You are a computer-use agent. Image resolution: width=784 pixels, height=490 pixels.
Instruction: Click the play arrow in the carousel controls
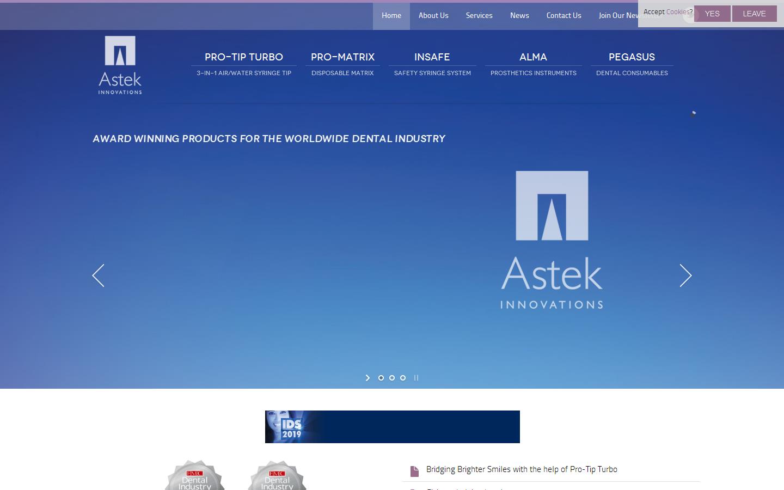368,378
